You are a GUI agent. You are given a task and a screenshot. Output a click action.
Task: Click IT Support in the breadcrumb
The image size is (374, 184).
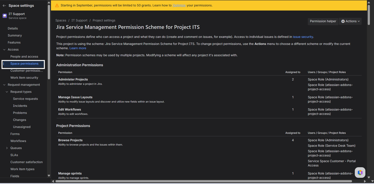(79, 21)
